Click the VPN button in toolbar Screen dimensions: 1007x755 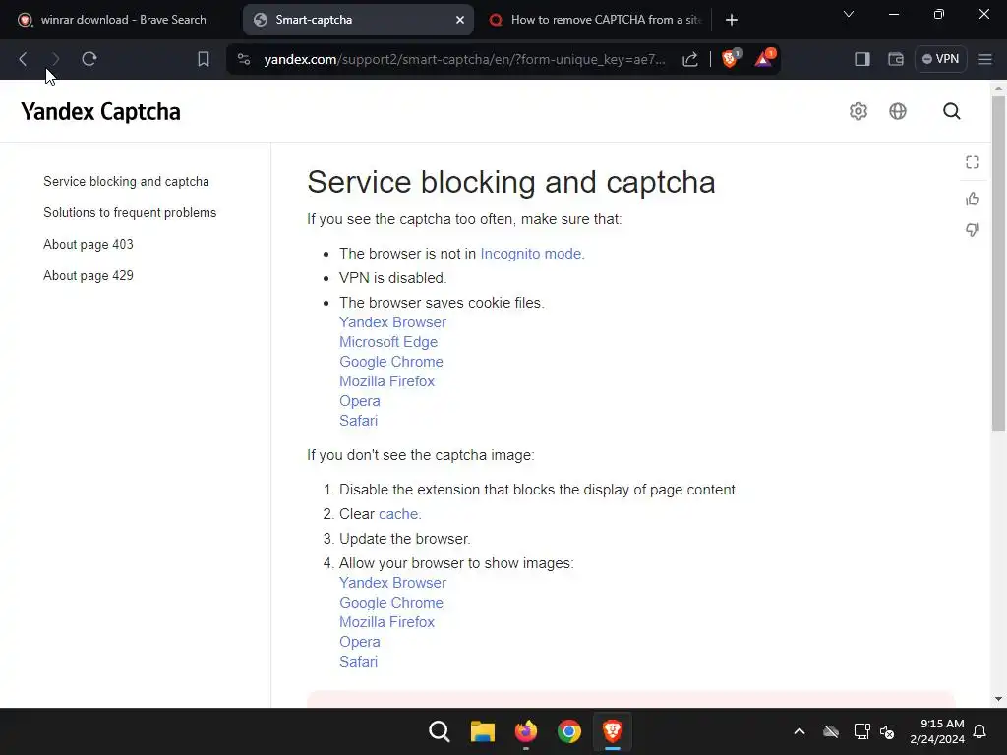click(x=941, y=59)
